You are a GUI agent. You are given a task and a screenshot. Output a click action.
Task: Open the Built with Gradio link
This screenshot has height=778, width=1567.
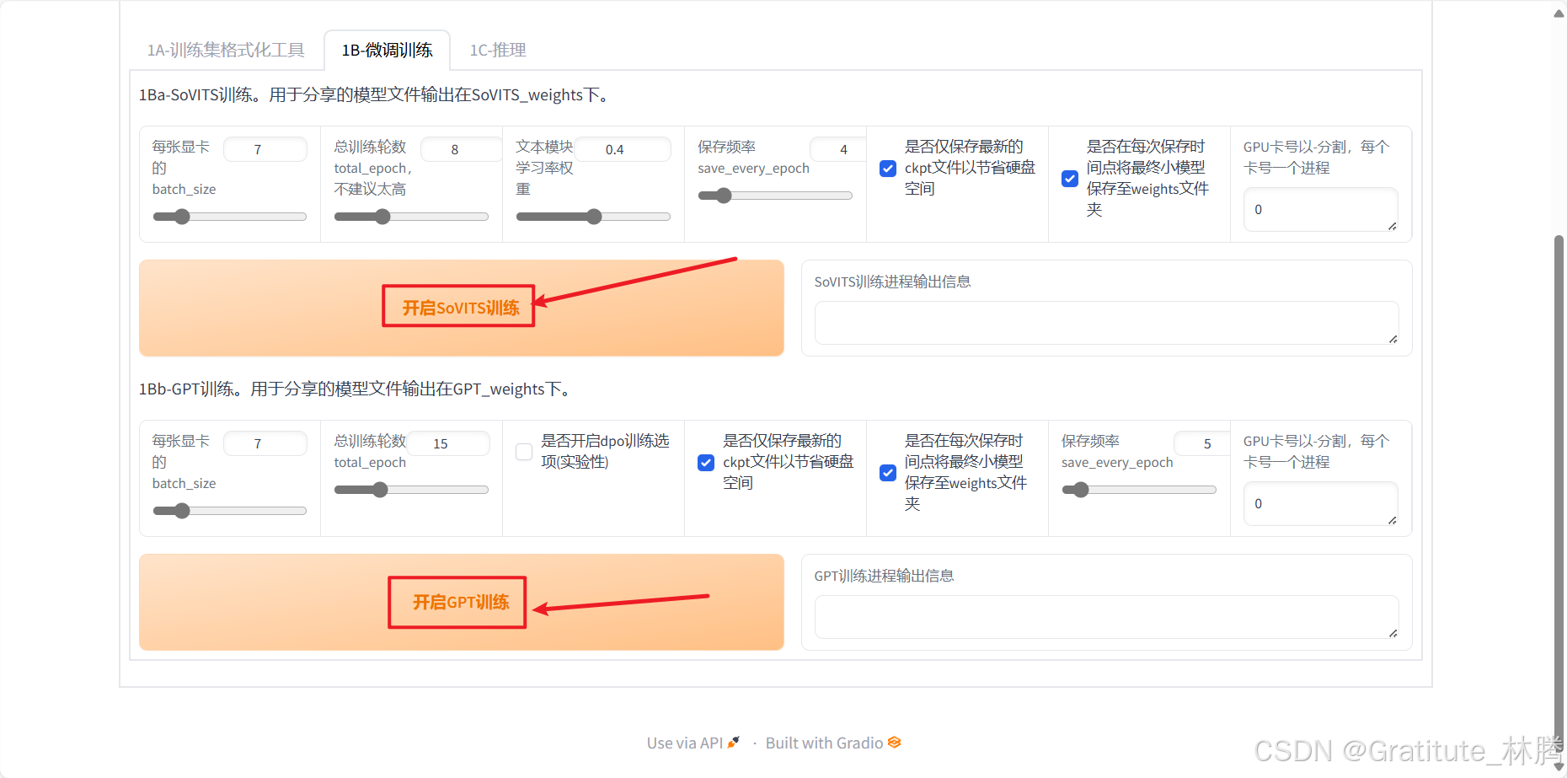point(833,743)
